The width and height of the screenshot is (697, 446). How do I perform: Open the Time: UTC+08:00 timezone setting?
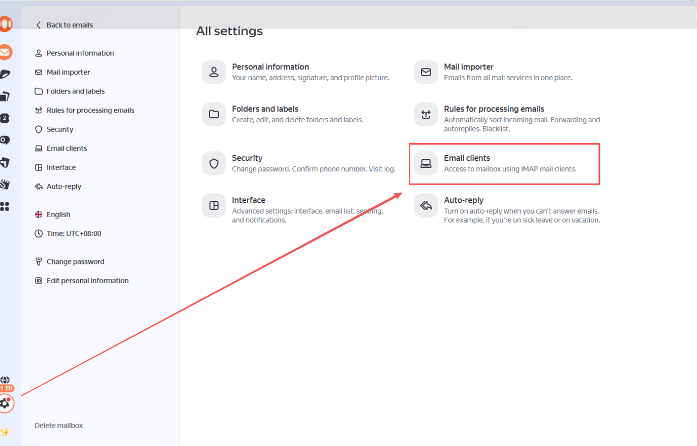[68, 234]
